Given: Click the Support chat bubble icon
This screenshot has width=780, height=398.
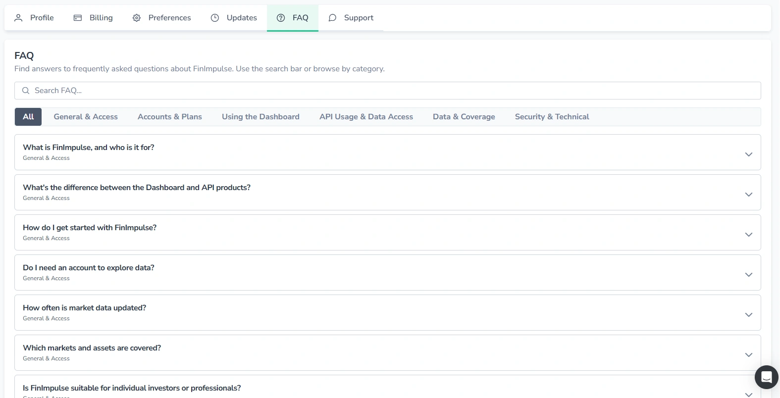Looking at the screenshot, I should click(x=332, y=18).
